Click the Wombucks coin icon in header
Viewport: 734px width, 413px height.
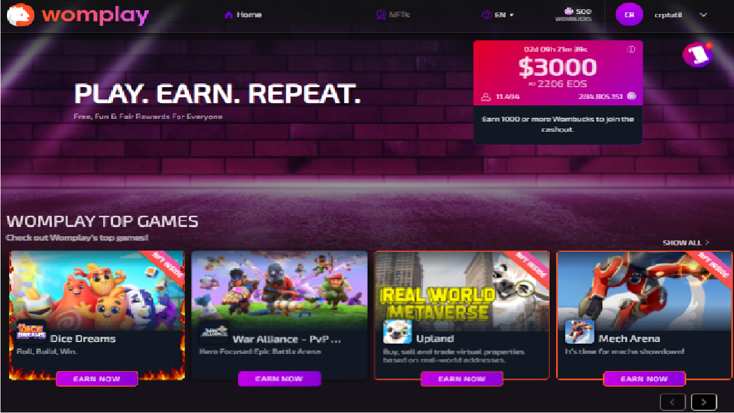tap(569, 11)
